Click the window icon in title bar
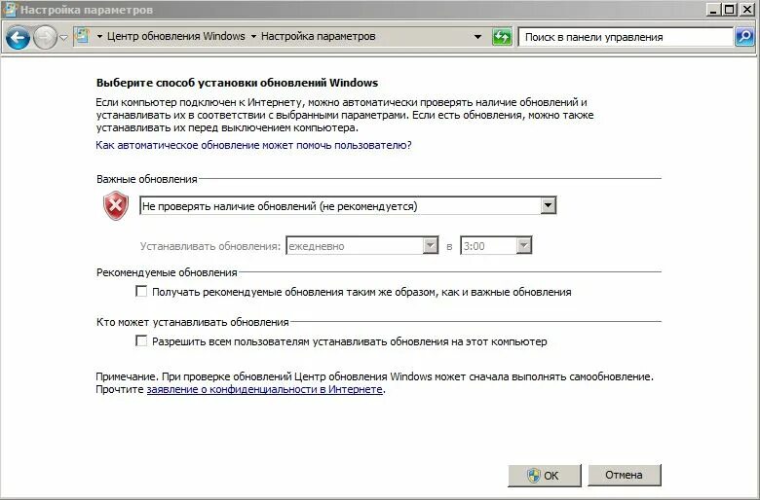 pos(10,9)
